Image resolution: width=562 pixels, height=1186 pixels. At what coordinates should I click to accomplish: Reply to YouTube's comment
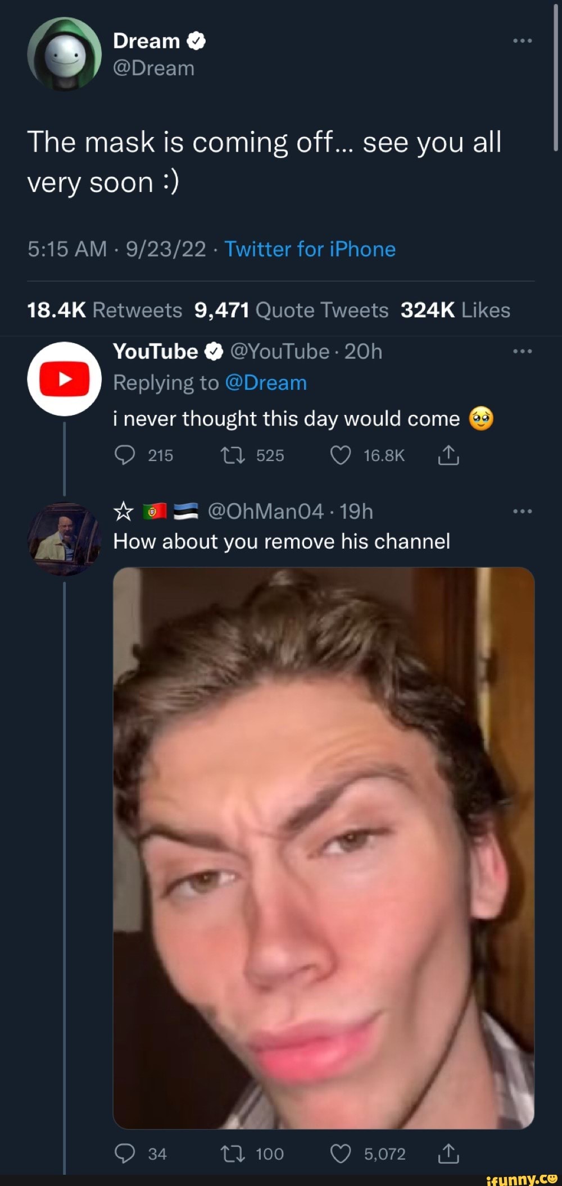click(x=125, y=455)
